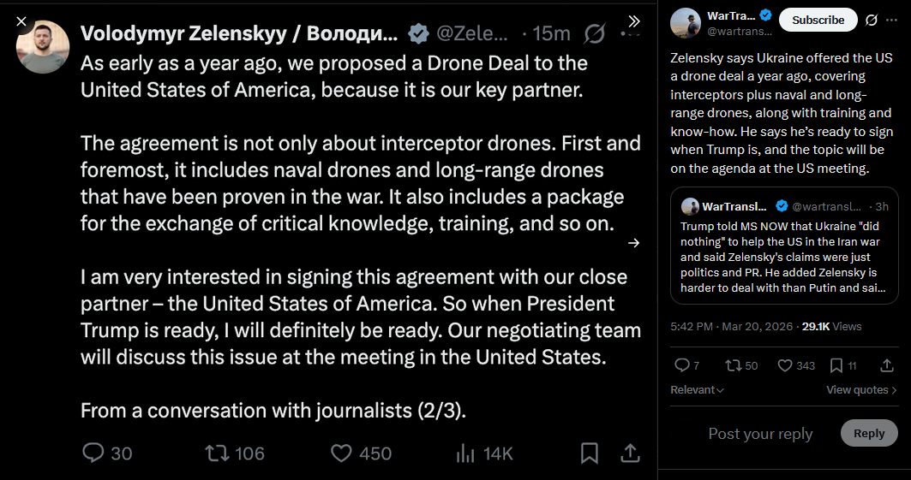The width and height of the screenshot is (911, 480).
Task: Bookmark Zelenskyy's drone deal post
Action: (590, 453)
